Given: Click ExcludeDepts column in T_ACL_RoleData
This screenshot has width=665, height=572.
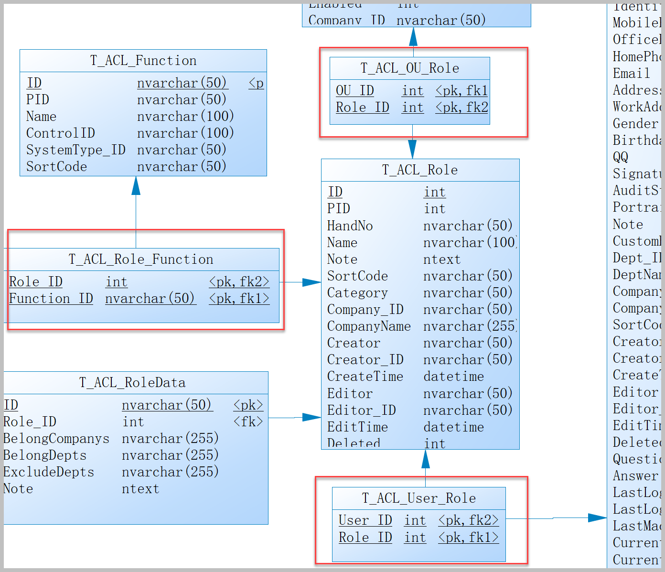Looking at the screenshot, I should coord(49,472).
